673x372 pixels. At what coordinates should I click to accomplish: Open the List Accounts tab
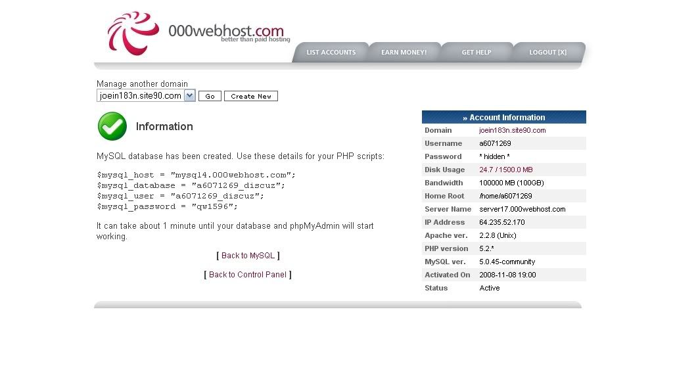(x=331, y=53)
